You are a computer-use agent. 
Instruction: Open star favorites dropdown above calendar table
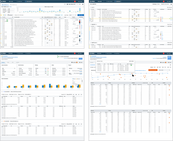5,15
